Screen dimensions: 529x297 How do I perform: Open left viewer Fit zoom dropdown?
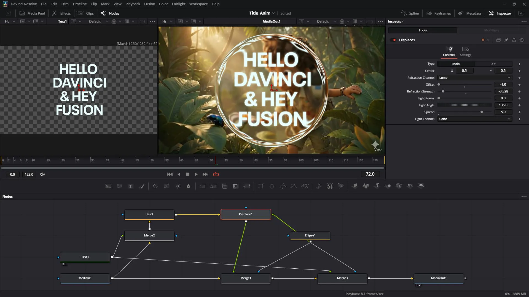tap(10, 21)
